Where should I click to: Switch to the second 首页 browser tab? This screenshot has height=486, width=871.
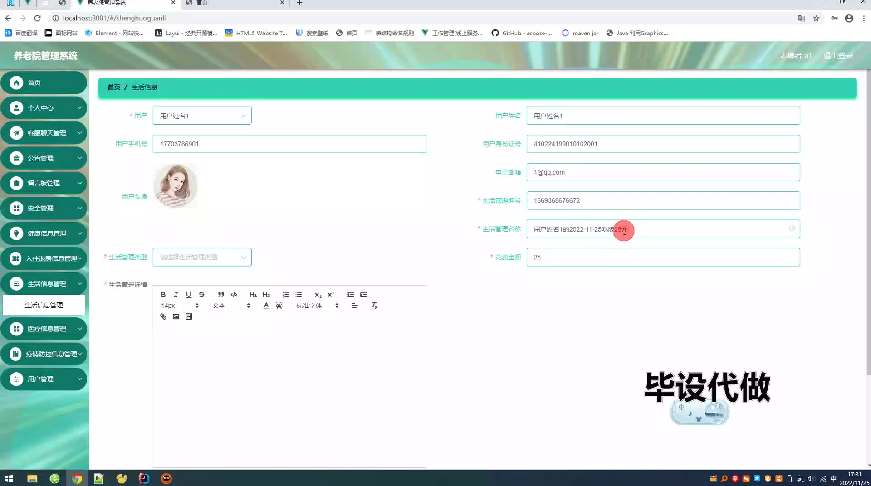coord(235,3)
